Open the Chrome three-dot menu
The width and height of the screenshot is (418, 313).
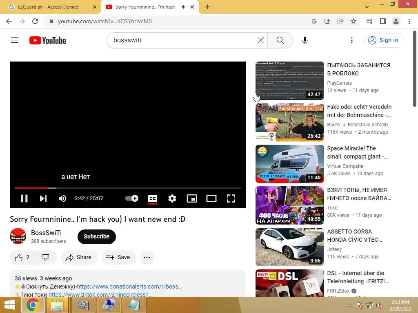409,21
